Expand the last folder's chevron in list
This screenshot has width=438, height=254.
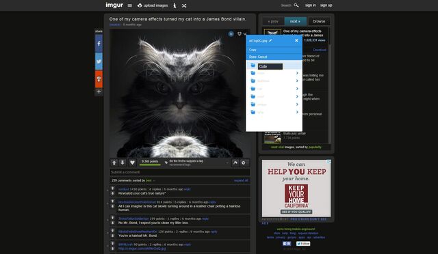point(297,112)
